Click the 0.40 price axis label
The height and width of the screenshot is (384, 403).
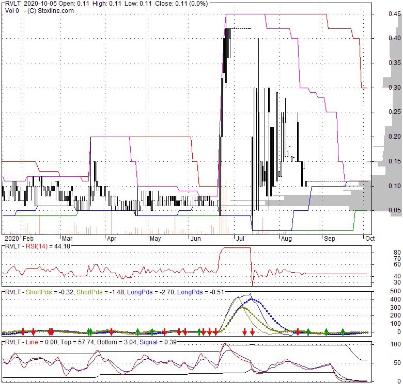tap(395, 38)
